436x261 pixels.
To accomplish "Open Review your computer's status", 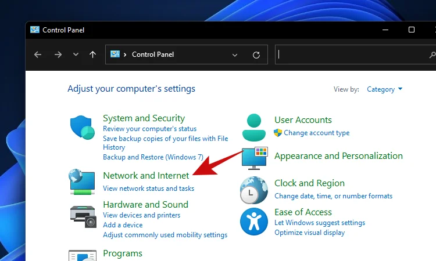I will tap(149, 129).
